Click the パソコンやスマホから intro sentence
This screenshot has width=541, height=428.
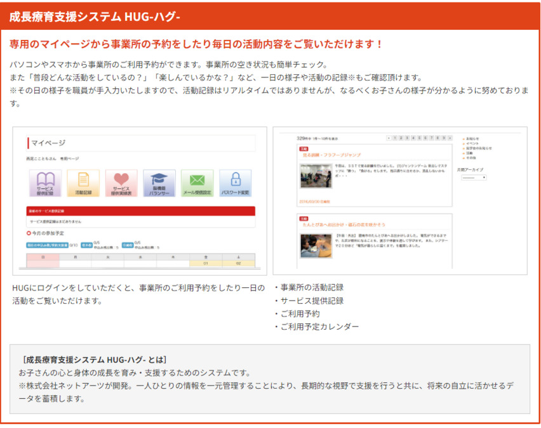click(x=168, y=65)
